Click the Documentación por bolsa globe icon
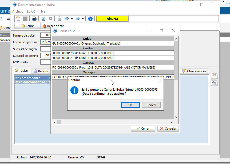Viewport: 230px width, 164px height. click(x=14, y=5)
